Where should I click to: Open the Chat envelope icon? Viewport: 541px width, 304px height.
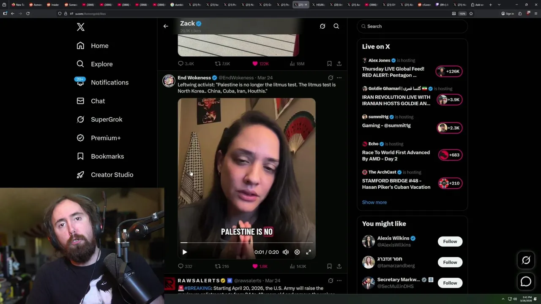coord(80,101)
